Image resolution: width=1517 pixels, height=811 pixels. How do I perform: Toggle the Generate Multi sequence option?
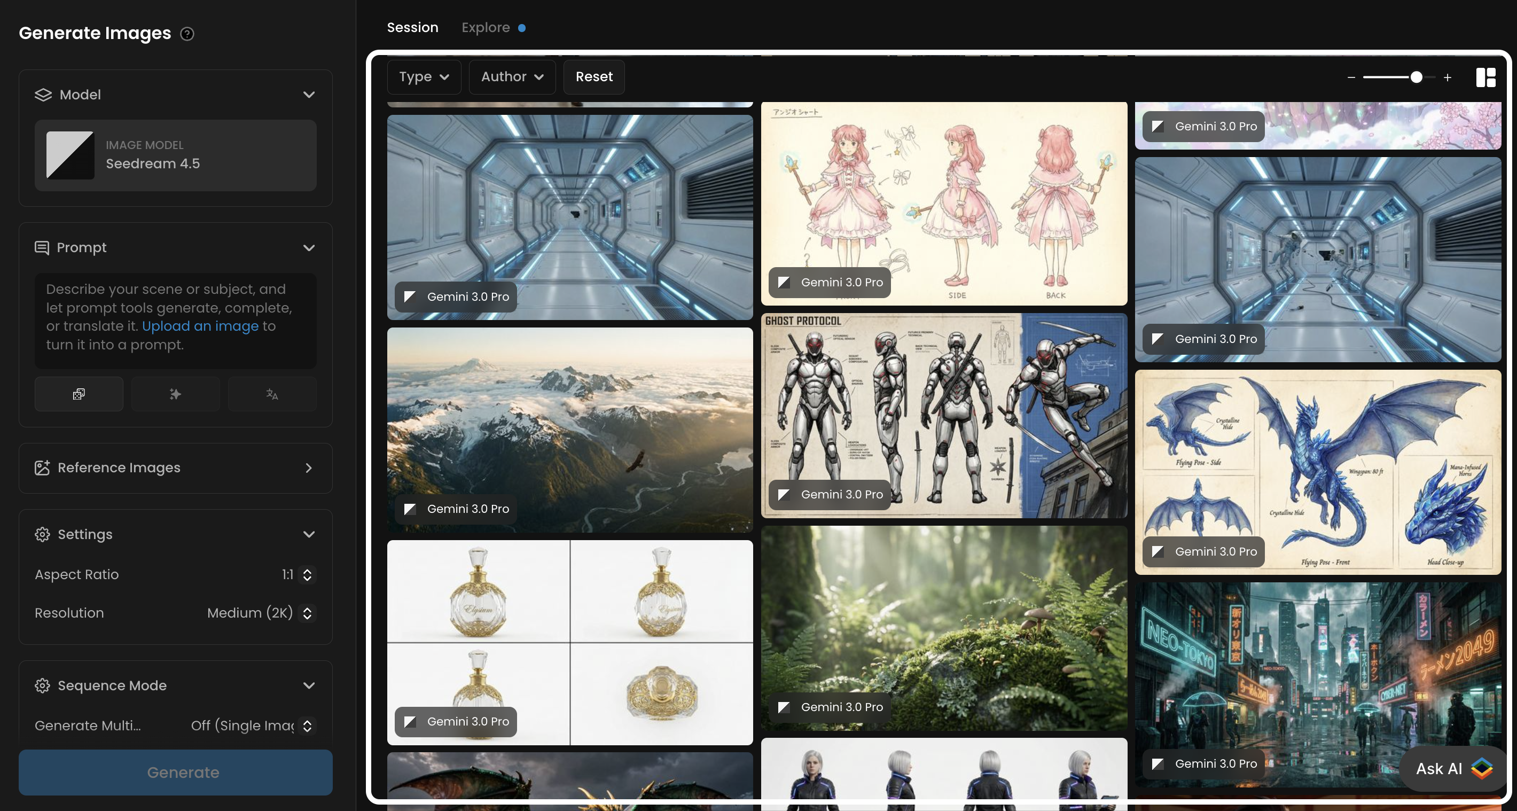click(307, 726)
